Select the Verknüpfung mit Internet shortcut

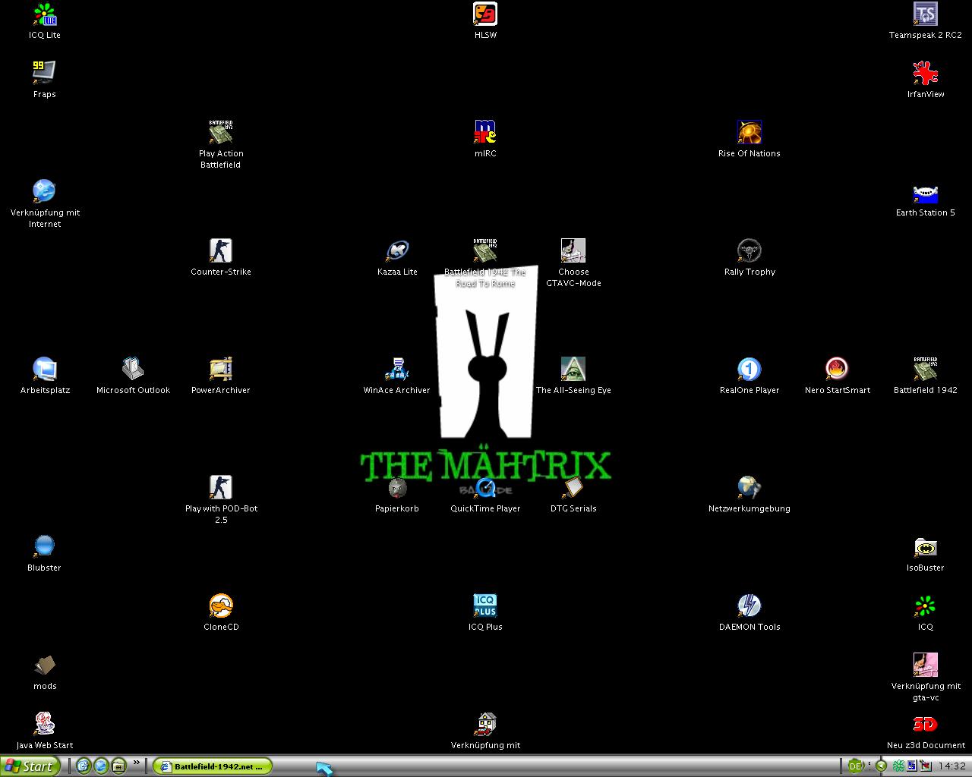[45, 203]
